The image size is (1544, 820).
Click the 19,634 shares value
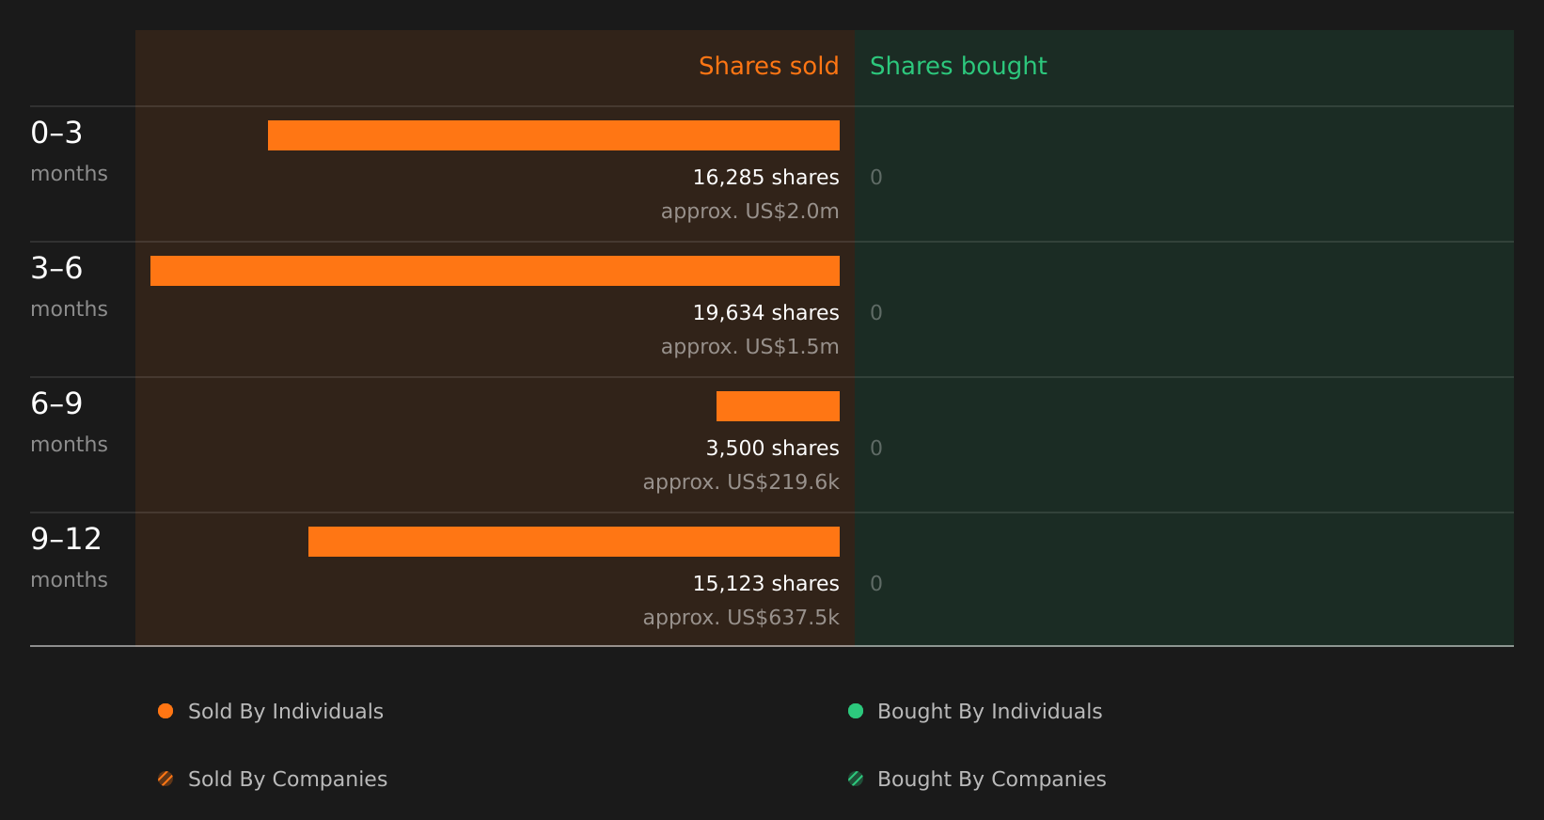pyautogui.click(x=765, y=313)
